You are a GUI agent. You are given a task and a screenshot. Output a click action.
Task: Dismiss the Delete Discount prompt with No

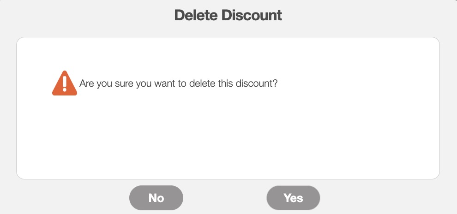tap(156, 198)
